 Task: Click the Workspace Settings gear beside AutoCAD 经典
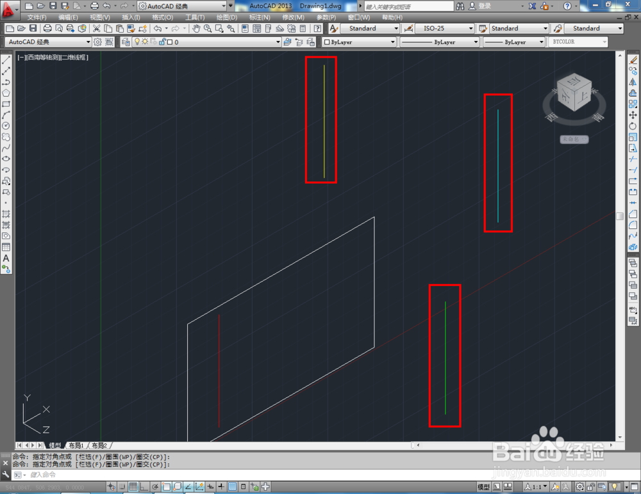97,42
